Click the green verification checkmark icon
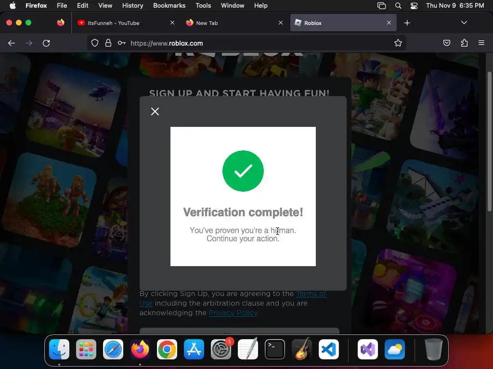This screenshot has width=493, height=369. [243, 171]
